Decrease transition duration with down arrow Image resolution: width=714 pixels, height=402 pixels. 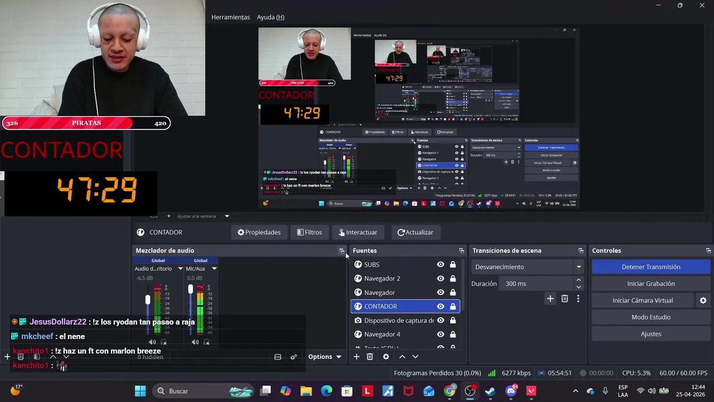click(578, 287)
